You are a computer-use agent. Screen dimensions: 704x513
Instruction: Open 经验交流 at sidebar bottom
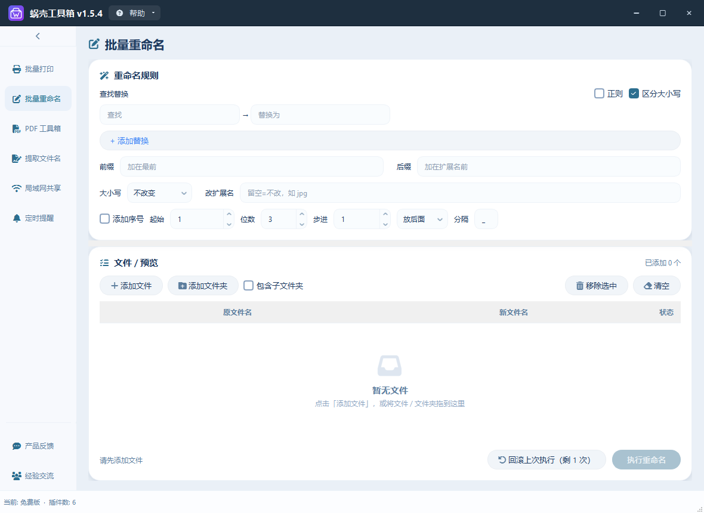tap(38, 476)
